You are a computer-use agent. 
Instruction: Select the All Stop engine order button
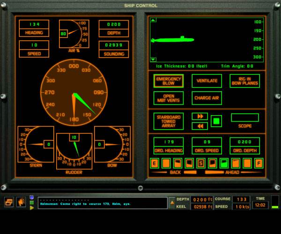point(201,163)
